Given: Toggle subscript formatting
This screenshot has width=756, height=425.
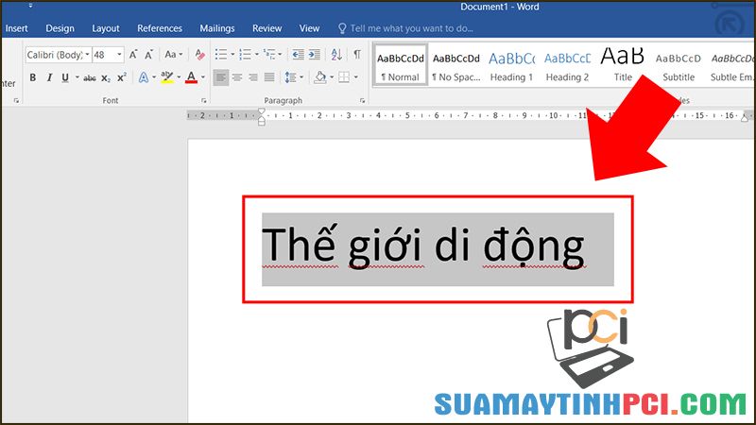Looking at the screenshot, I should [x=106, y=77].
